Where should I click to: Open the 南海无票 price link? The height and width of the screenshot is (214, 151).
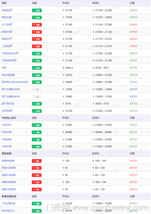pos(6,17)
